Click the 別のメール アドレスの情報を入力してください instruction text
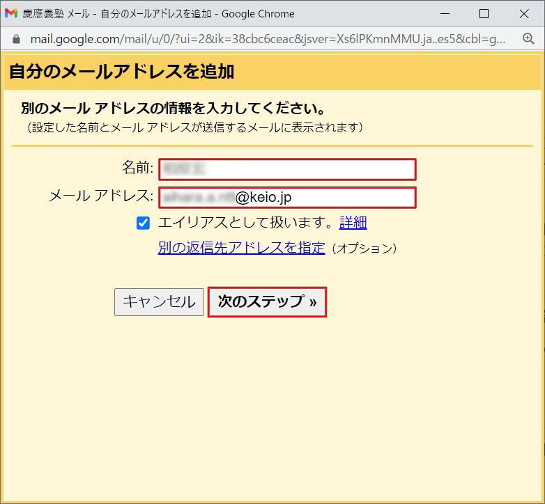This screenshot has width=545, height=504. (x=174, y=109)
